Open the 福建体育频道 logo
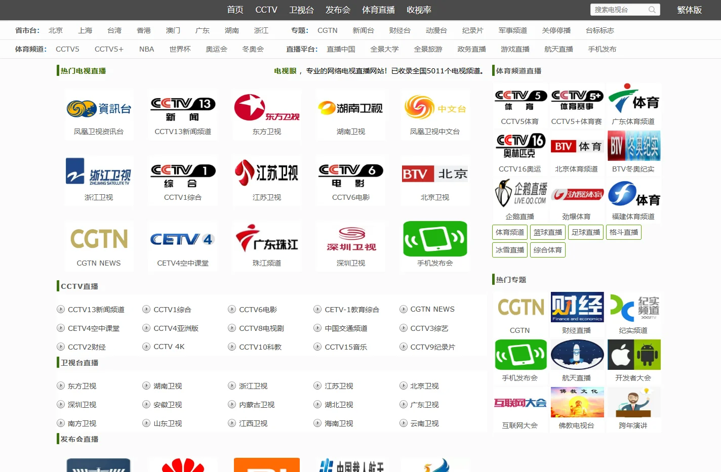This screenshot has width=721, height=472. [x=633, y=193]
